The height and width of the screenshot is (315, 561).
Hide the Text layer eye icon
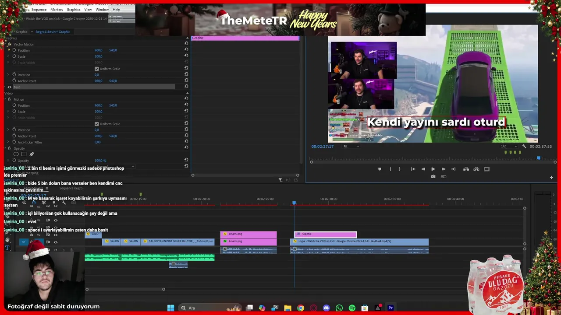click(x=9, y=87)
